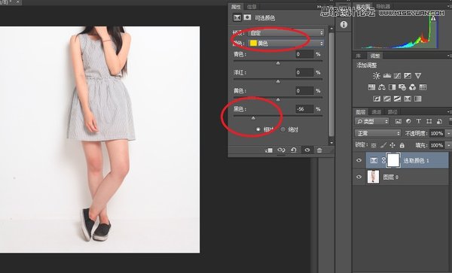Toggle lock transparent pixels
The image size is (452, 273).
(x=374, y=145)
